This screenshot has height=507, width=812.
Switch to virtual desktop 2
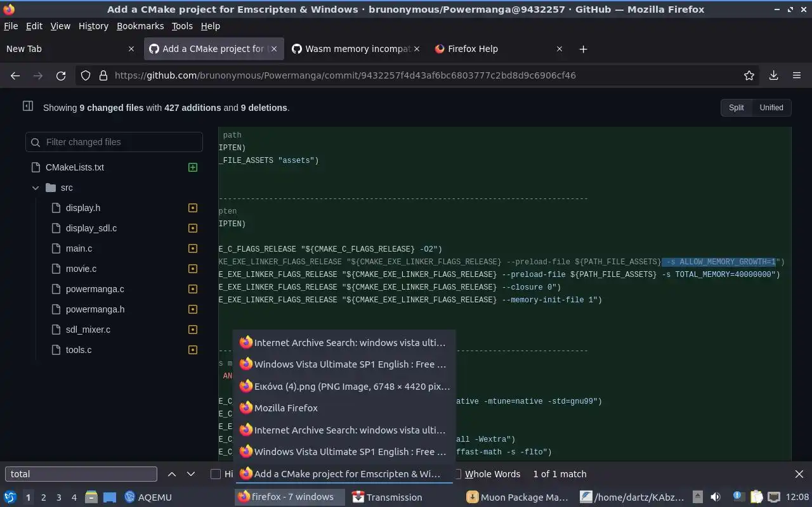[43, 497]
